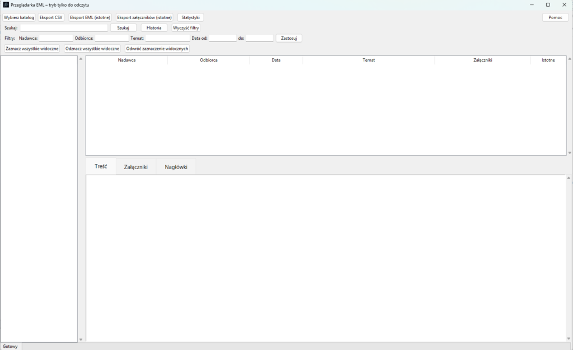Focus the Odbiorca filter field
This screenshot has width=573, height=350.
112,38
